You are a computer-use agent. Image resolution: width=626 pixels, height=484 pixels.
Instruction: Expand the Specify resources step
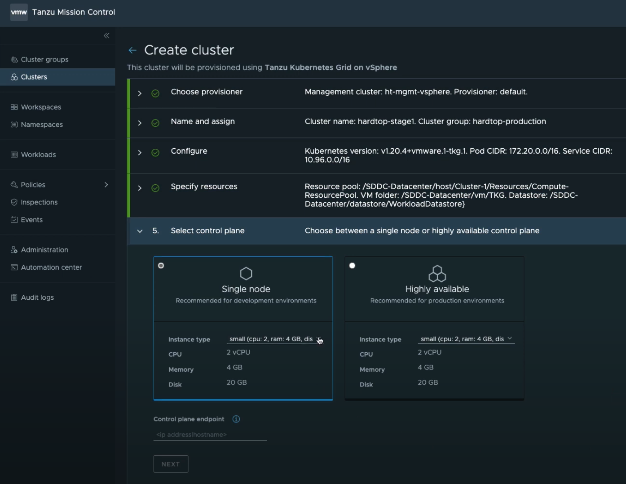tap(140, 188)
